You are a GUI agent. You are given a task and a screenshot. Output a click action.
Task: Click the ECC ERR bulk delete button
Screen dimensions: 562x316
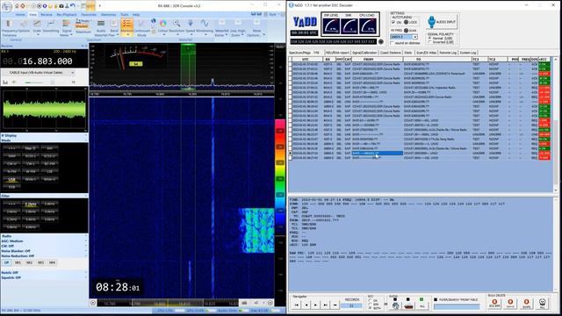pyautogui.click(x=494, y=303)
